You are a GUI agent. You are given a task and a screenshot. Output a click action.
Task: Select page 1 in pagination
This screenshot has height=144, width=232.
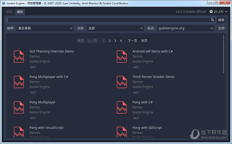pyautogui.click(x=104, y=41)
